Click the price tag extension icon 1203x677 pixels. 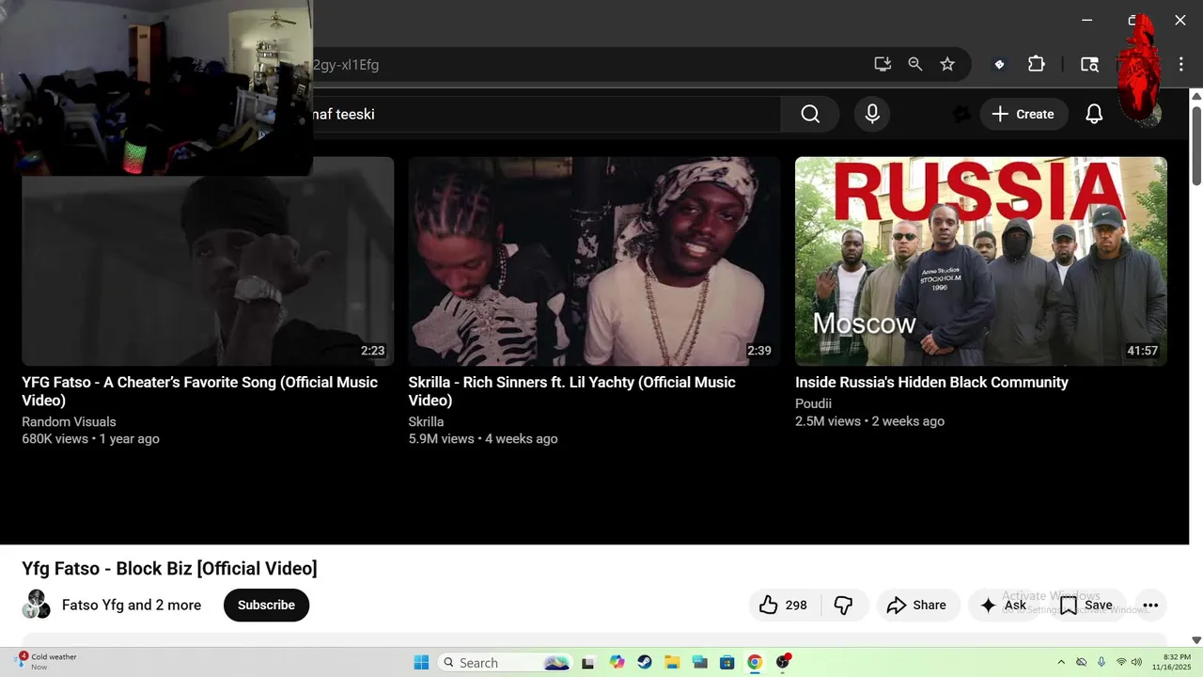(999, 64)
